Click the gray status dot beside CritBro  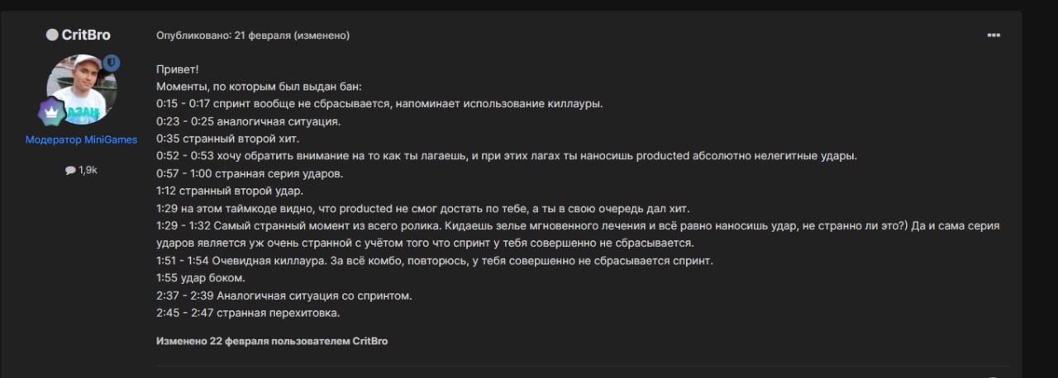[52, 35]
